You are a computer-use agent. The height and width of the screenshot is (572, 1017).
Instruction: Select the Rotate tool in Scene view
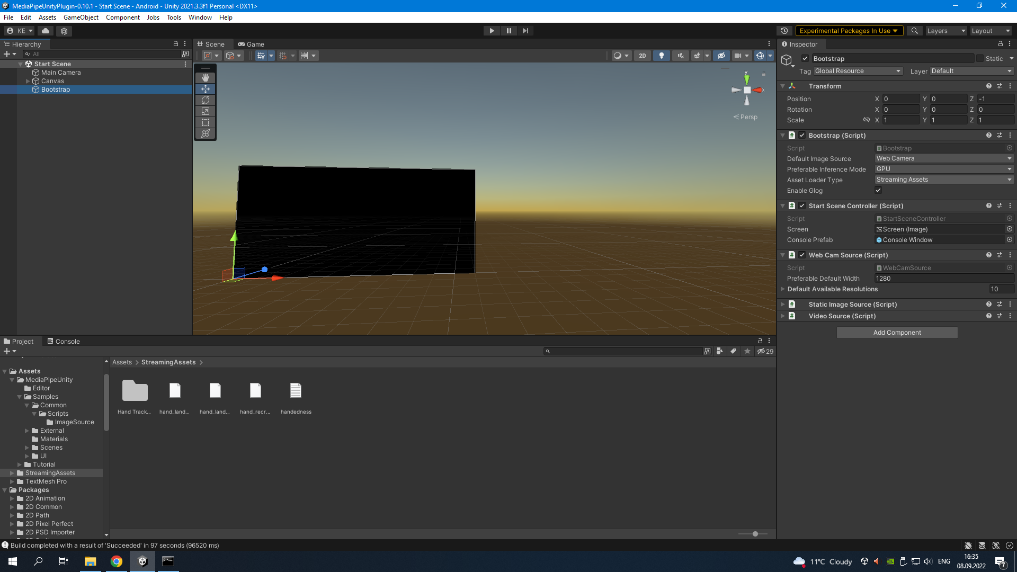point(206,100)
